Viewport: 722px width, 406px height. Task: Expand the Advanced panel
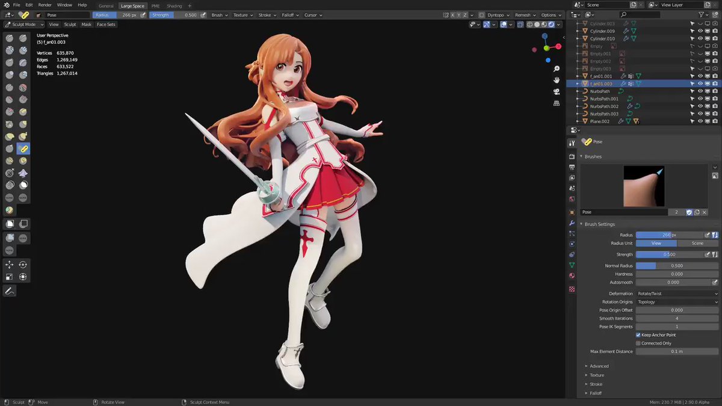tap(599, 366)
